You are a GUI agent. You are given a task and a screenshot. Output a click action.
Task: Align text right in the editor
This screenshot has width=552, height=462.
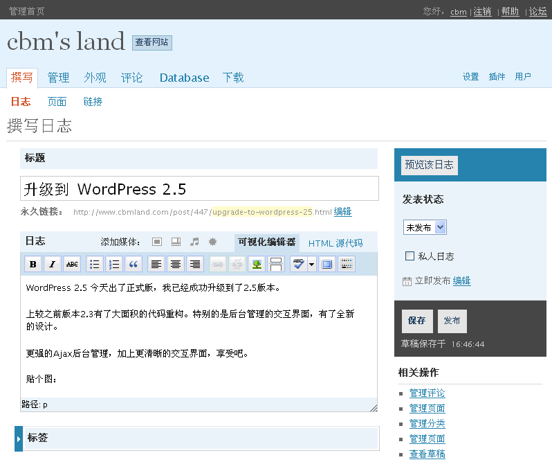coord(195,264)
